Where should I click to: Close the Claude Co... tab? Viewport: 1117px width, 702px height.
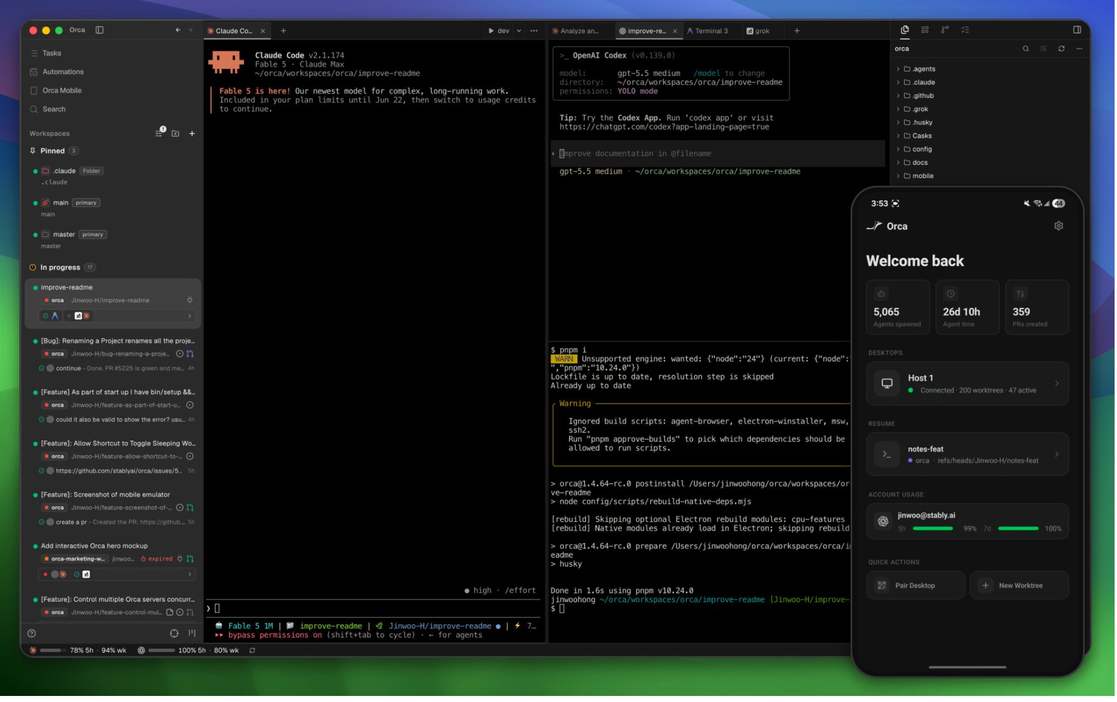(263, 31)
